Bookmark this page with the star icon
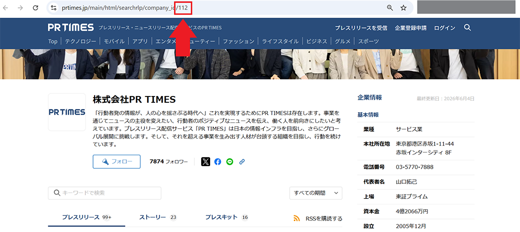 click(404, 8)
